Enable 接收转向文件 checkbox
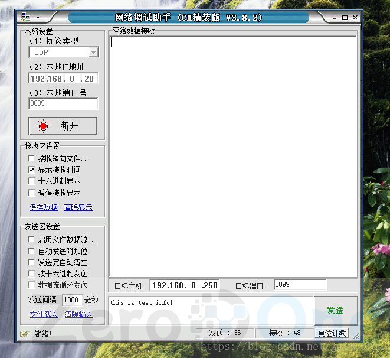Screen dimensions: 390x358 pos(31,158)
